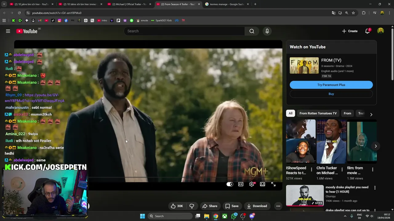Select the From filter chip
The height and width of the screenshot is (221, 394).
[x=347, y=113]
